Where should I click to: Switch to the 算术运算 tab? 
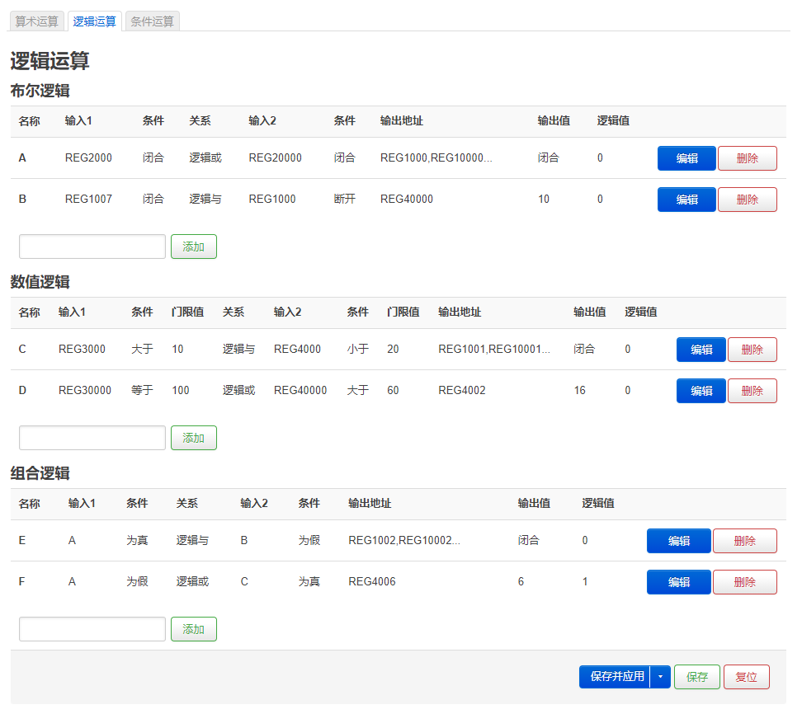(37, 21)
